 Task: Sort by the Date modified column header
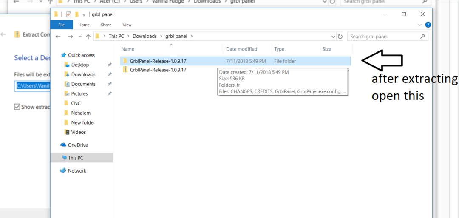tap(241, 49)
